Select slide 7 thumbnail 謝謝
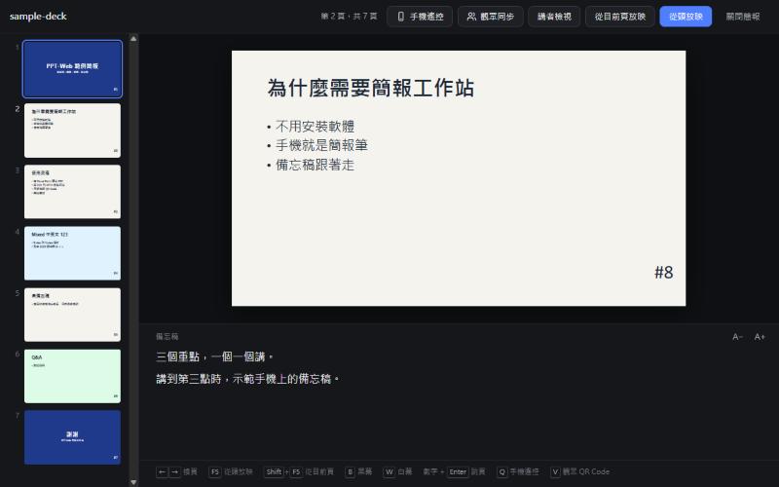This screenshot has width=779, height=487. 72,437
